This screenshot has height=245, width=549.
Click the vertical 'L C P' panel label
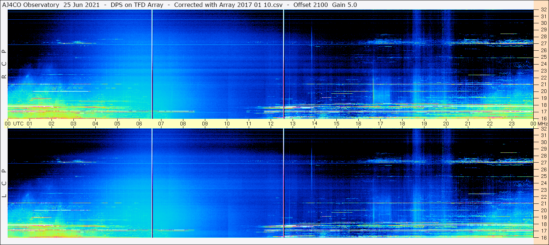(4, 183)
